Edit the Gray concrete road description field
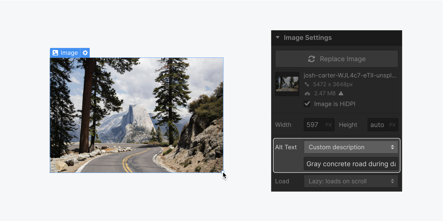 pos(351,164)
